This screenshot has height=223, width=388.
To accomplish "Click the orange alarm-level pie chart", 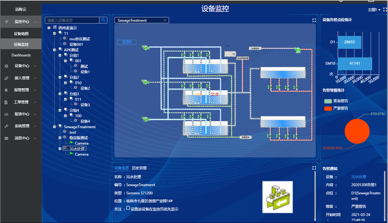I will 357,131.
